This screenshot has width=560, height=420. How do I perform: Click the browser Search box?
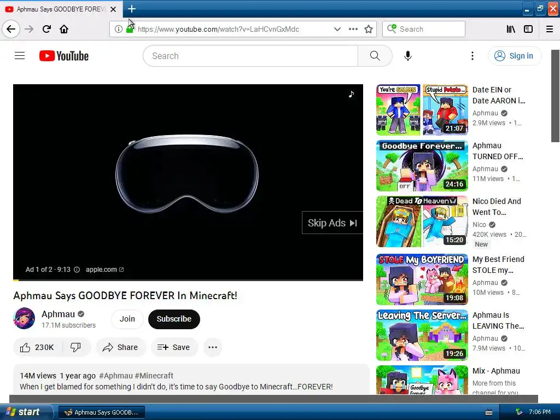point(424,29)
